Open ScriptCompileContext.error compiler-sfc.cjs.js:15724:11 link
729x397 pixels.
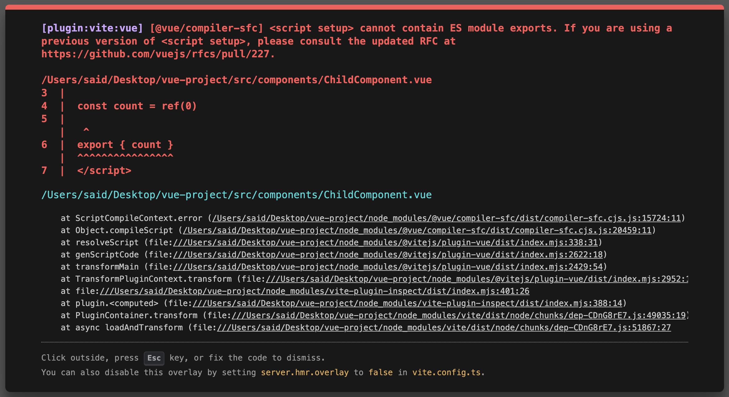(446, 218)
